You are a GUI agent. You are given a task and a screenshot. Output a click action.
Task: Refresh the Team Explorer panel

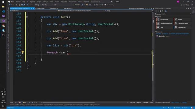166,11
